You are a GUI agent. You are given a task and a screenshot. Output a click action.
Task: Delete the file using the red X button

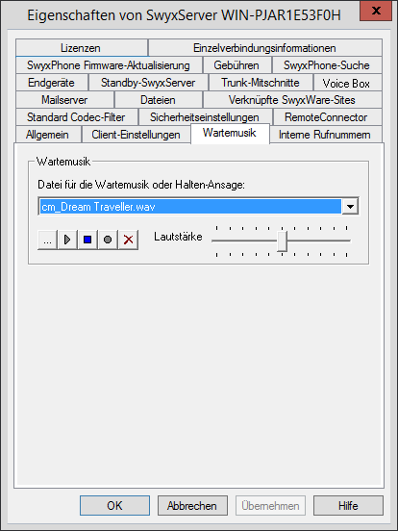tap(128, 240)
